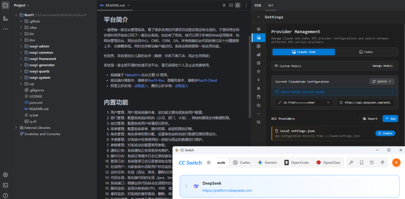Switch to the CCG tab
405x199 pixels.
258,5
